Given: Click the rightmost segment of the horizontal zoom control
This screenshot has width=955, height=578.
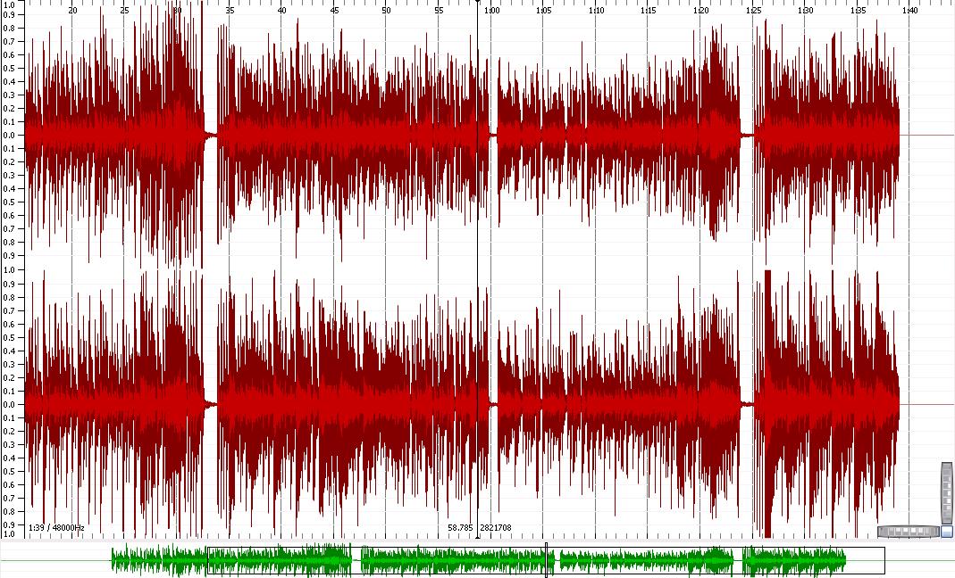Looking at the screenshot, I should (935, 531).
